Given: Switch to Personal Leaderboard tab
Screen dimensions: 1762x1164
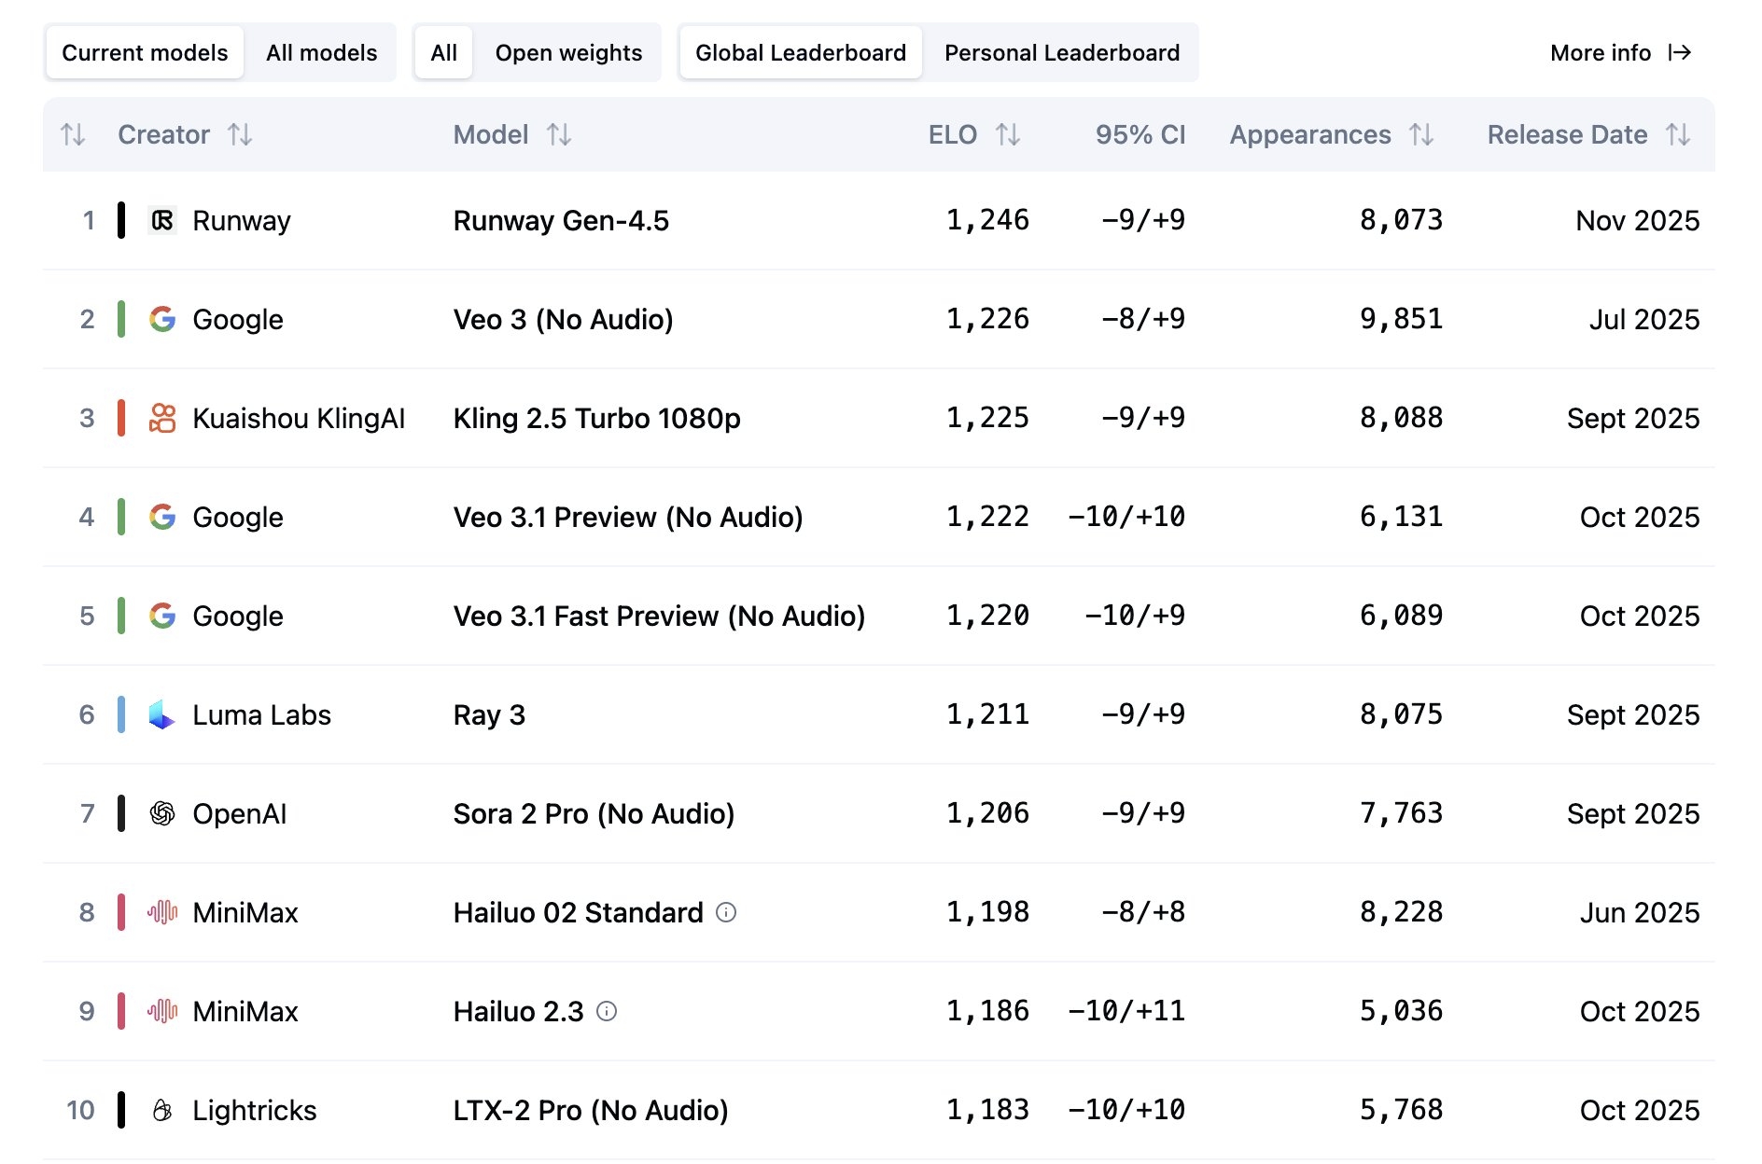Looking at the screenshot, I should 1062,52.
